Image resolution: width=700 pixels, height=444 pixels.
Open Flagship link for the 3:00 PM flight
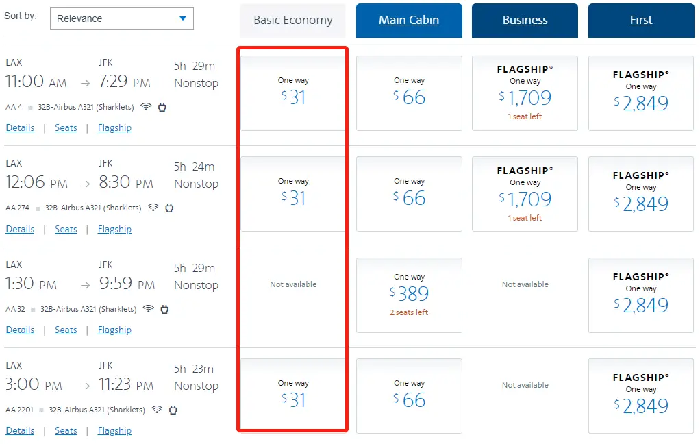(114, 431)
